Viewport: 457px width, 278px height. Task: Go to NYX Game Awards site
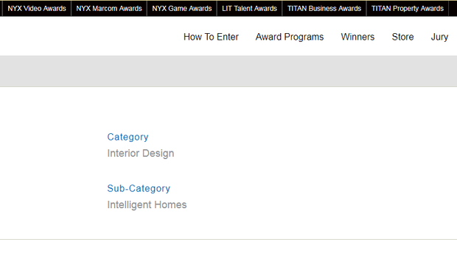pos(182,8)
